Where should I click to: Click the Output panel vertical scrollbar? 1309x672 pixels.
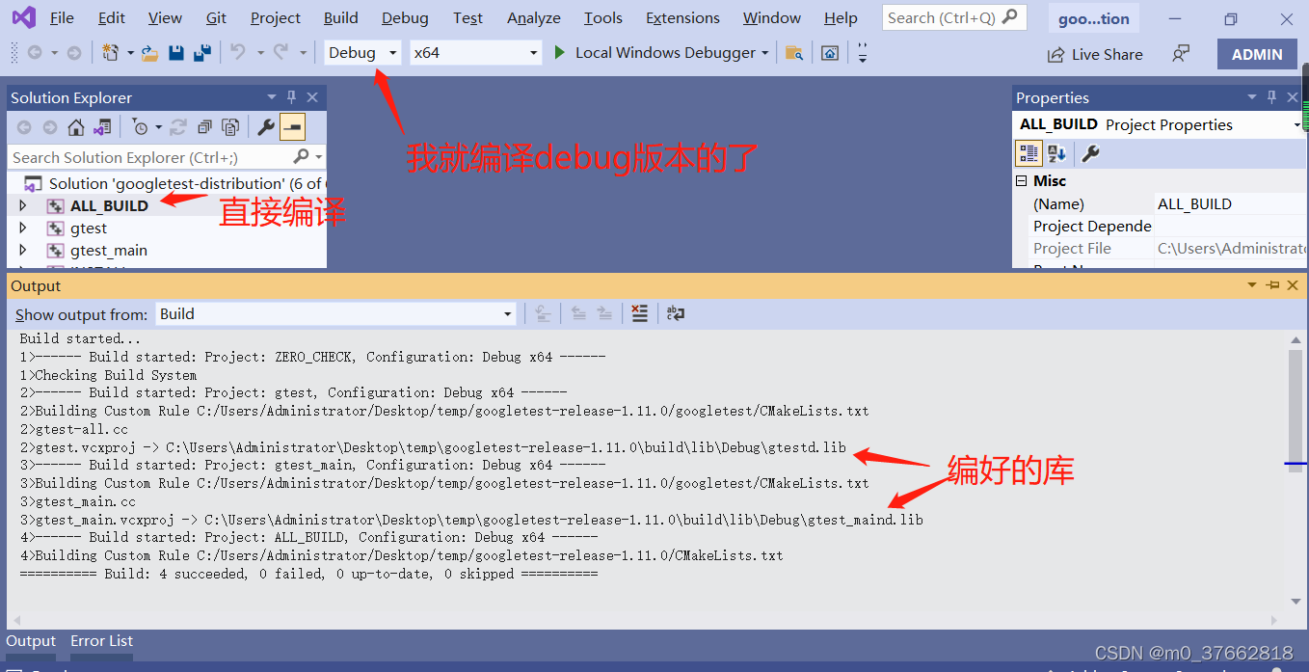pyautogui.click(x=1295, y=405)
